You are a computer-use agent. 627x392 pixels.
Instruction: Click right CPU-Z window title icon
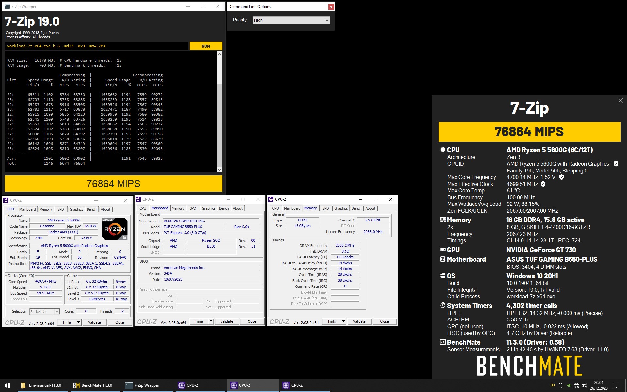[270, 199]
